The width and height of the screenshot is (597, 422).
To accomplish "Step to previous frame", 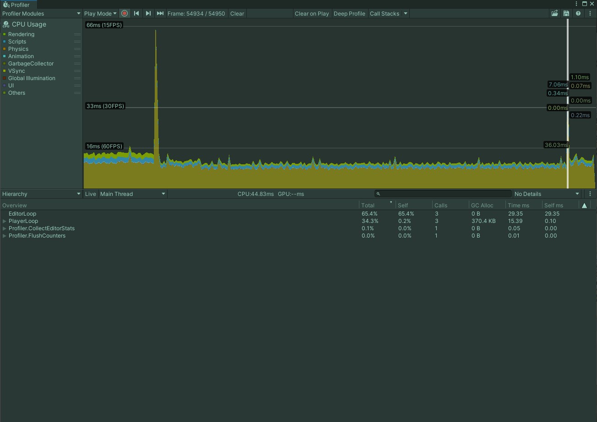I will [136, 13].
